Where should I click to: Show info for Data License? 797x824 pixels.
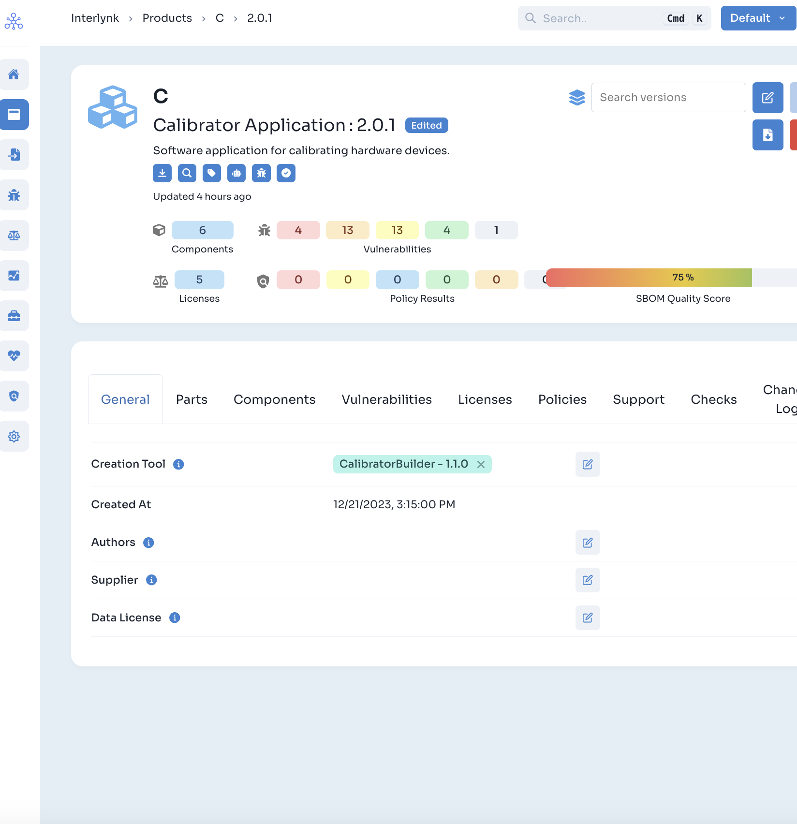click(175, 618)
